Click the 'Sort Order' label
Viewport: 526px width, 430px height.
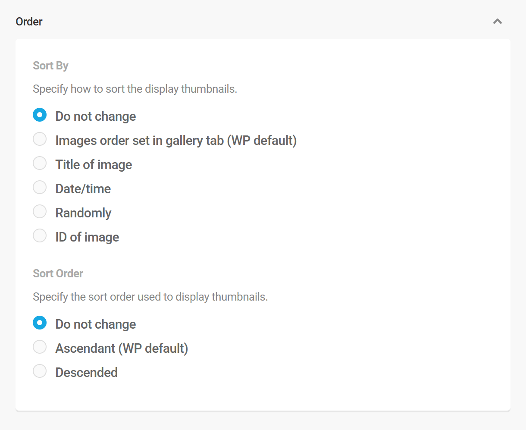tap(58, 273)
